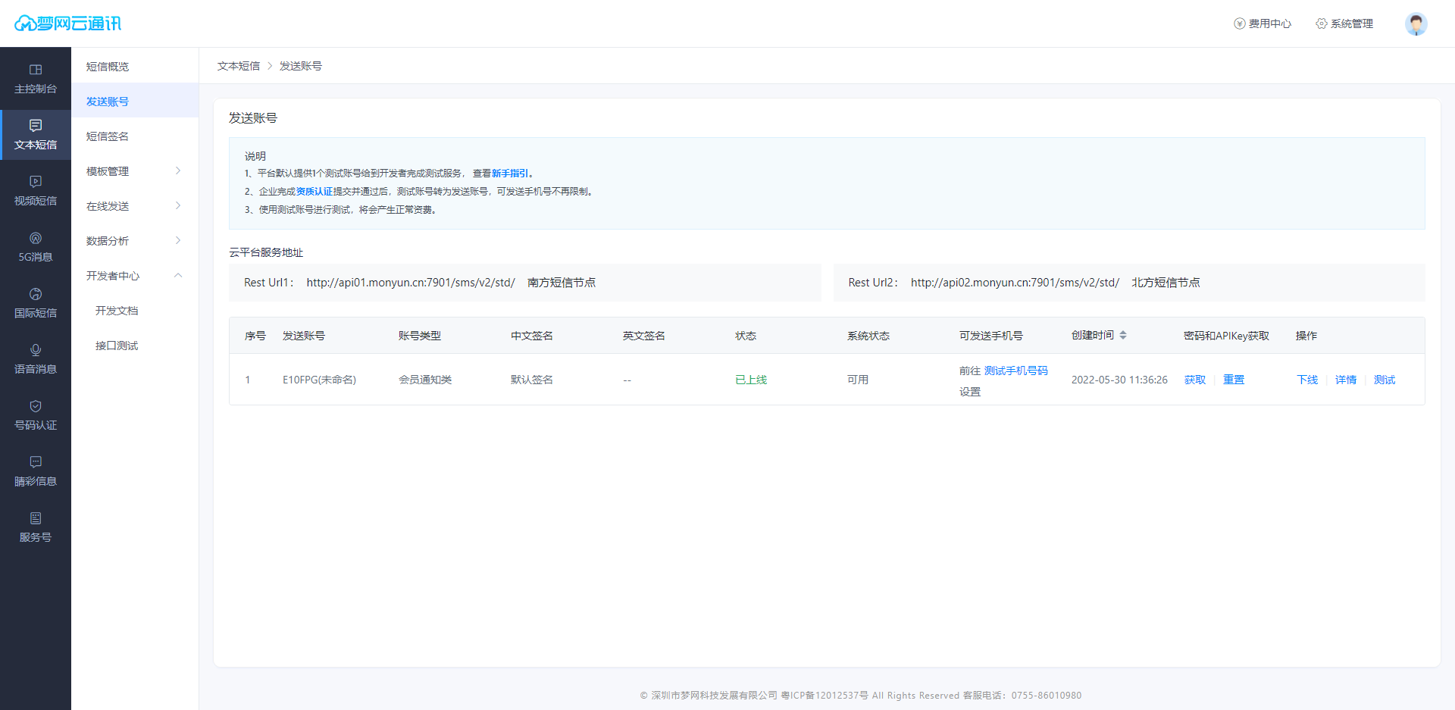Open the 5G消息 sidebar icon
The height and width of the screenshot is (710, 1455).
coord(36,238)
